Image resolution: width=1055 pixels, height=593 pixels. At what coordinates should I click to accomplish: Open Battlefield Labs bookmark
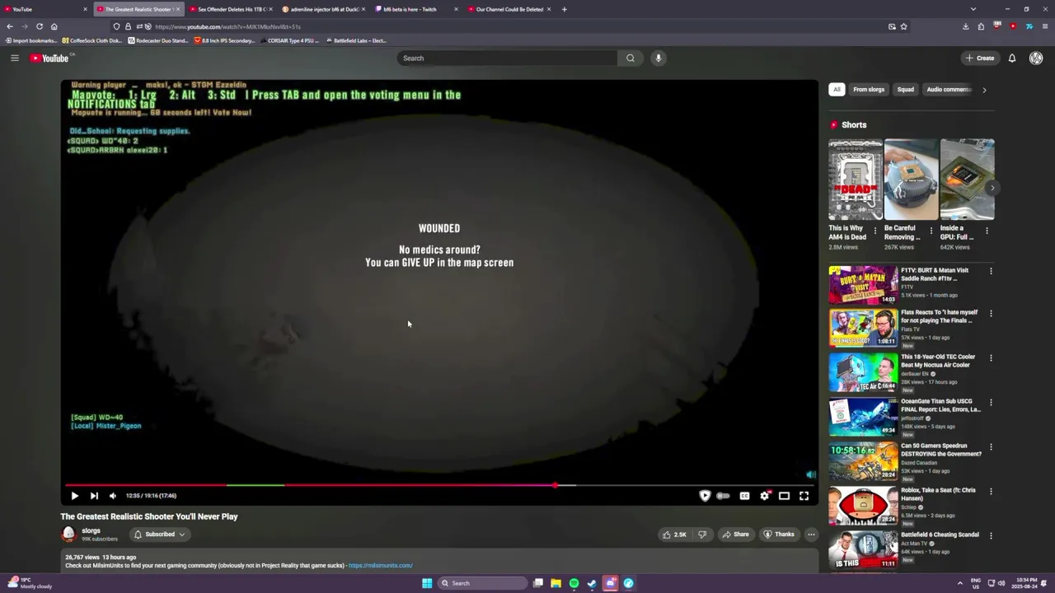point(356,40)
